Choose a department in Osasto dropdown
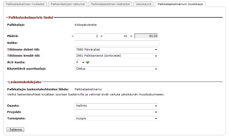Viewport: 229px width, 138px height. [116, 106]
